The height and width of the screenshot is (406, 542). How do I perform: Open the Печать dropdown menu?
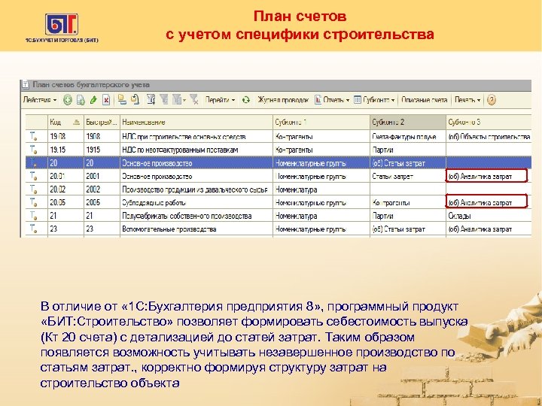pos(467,100)
